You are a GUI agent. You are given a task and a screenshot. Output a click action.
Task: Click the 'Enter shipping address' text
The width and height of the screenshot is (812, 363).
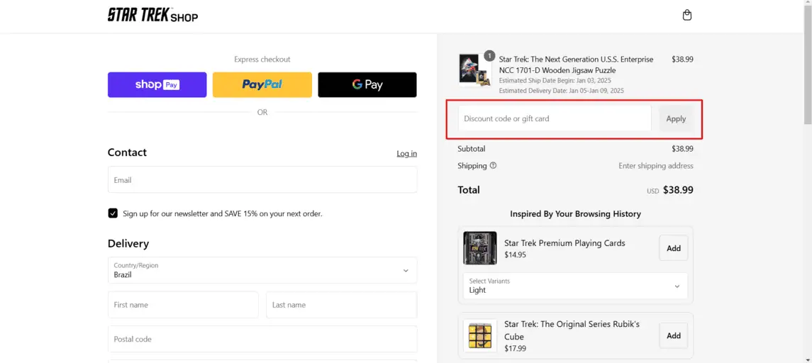point(655,166)
